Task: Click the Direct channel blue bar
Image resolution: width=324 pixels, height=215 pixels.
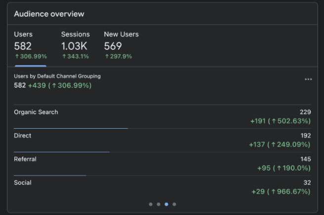Action: [x=61, y=152]
